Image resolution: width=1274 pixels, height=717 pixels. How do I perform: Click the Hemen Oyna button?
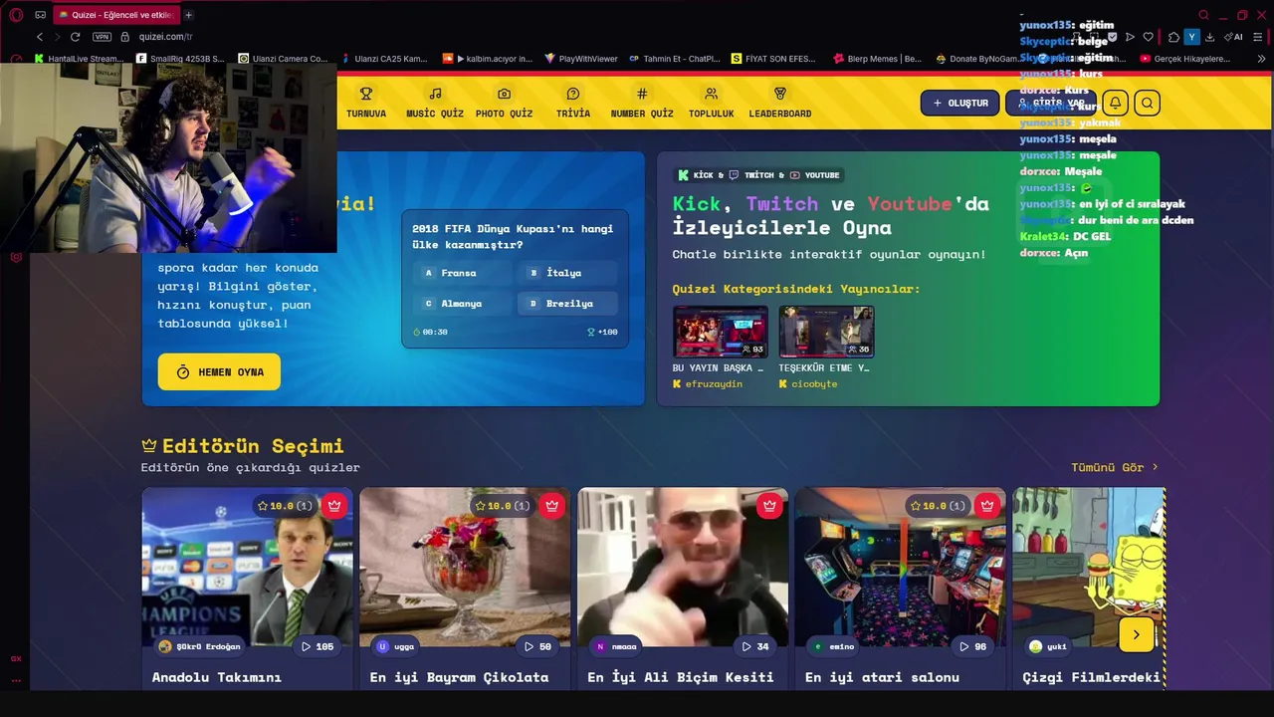point(219,371)
